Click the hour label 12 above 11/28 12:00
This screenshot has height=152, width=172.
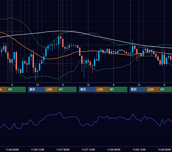[139, 85]
